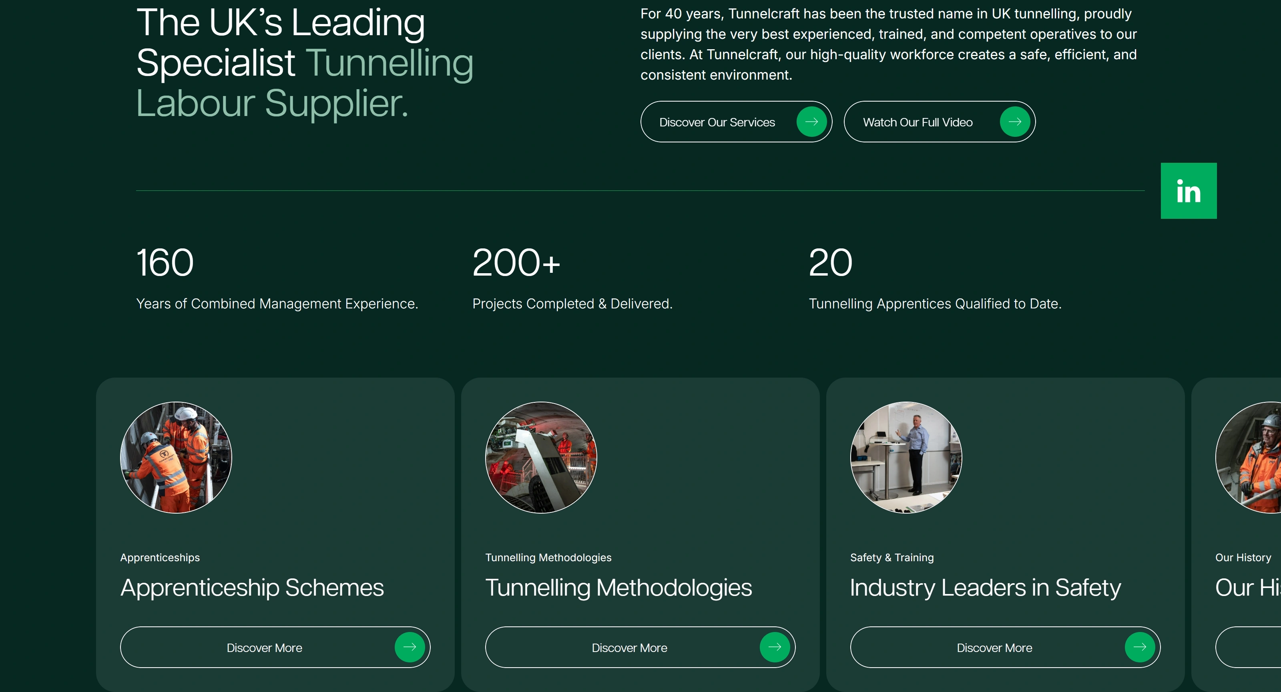
Task: Select the Tunnelling Methodologies card title
Action: tap(618, 588)
